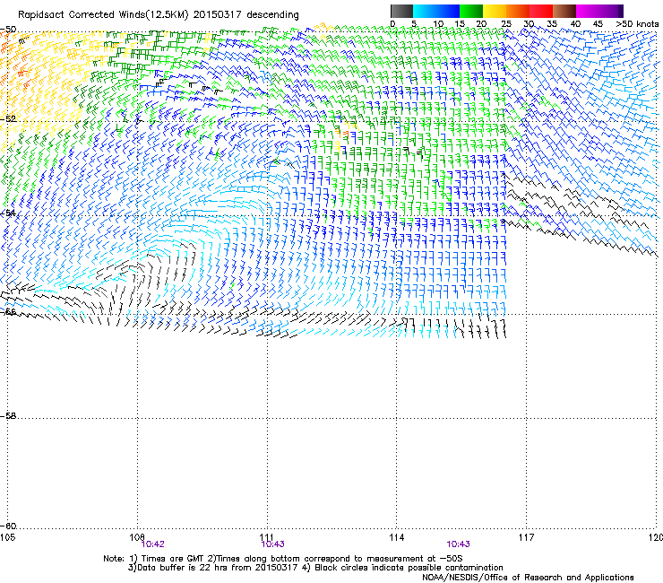Click the longitude label '114'
This screenshot has width=663, height=583.
(x=397, y=537)
